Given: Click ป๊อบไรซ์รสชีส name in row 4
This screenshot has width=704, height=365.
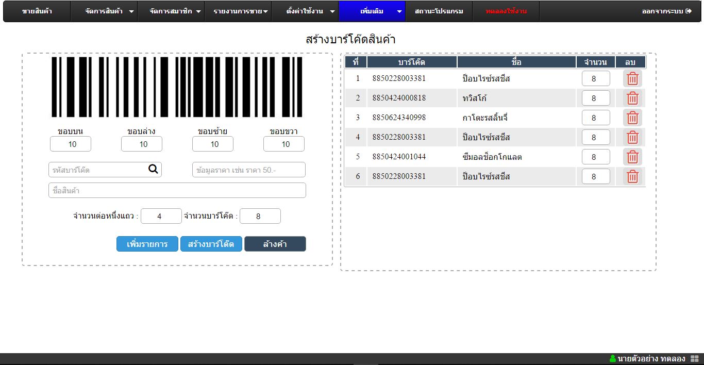Looking at the screenshot, I should pos(486,137).
